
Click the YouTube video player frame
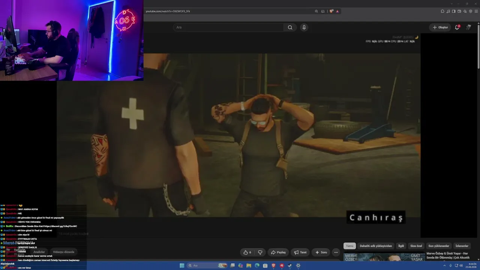tap(238, 135)
